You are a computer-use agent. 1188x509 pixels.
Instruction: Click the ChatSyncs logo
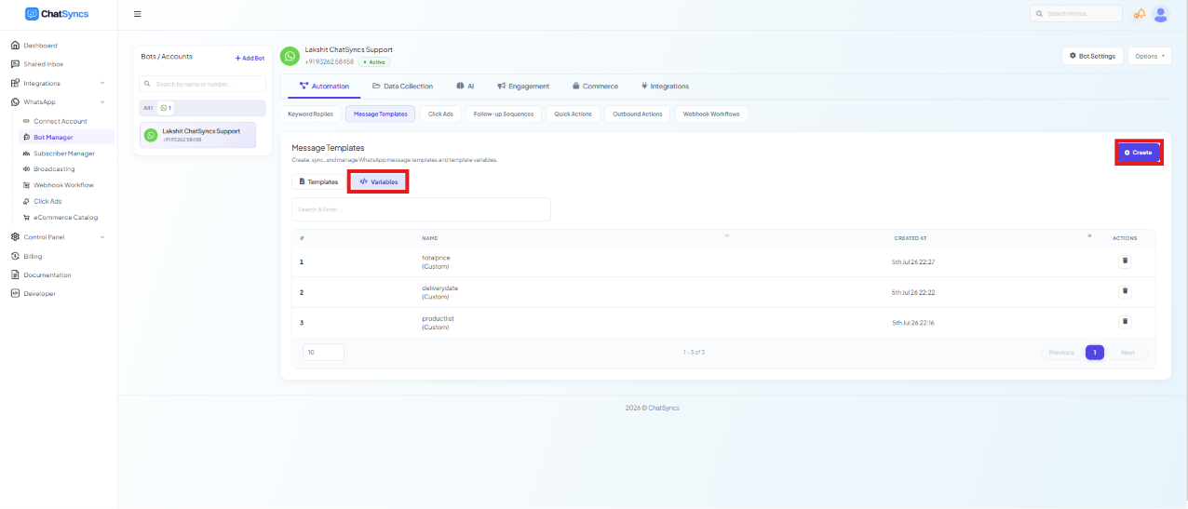[x=58, y=14]
